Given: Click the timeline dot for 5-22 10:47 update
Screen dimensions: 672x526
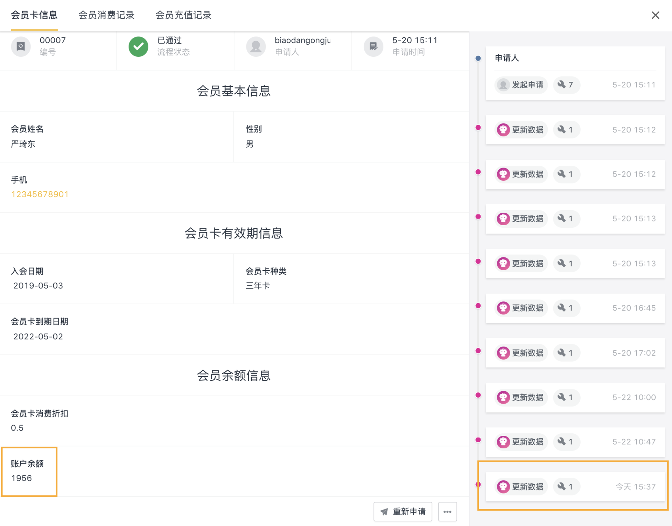Looking at the screenshot, I should pos(478,440).
